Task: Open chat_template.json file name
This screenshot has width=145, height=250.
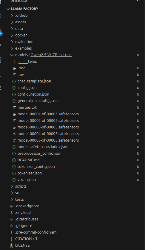Action: (34, 81)
